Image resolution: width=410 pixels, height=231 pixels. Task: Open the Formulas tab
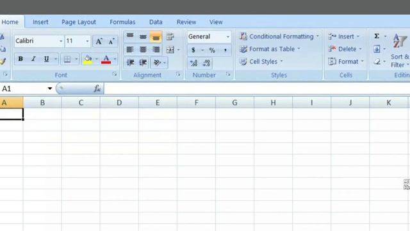coord(122,22)
